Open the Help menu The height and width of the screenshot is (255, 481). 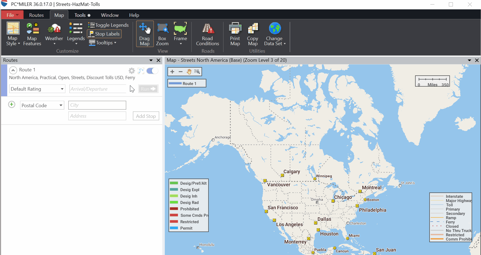(x=134, y=15)
